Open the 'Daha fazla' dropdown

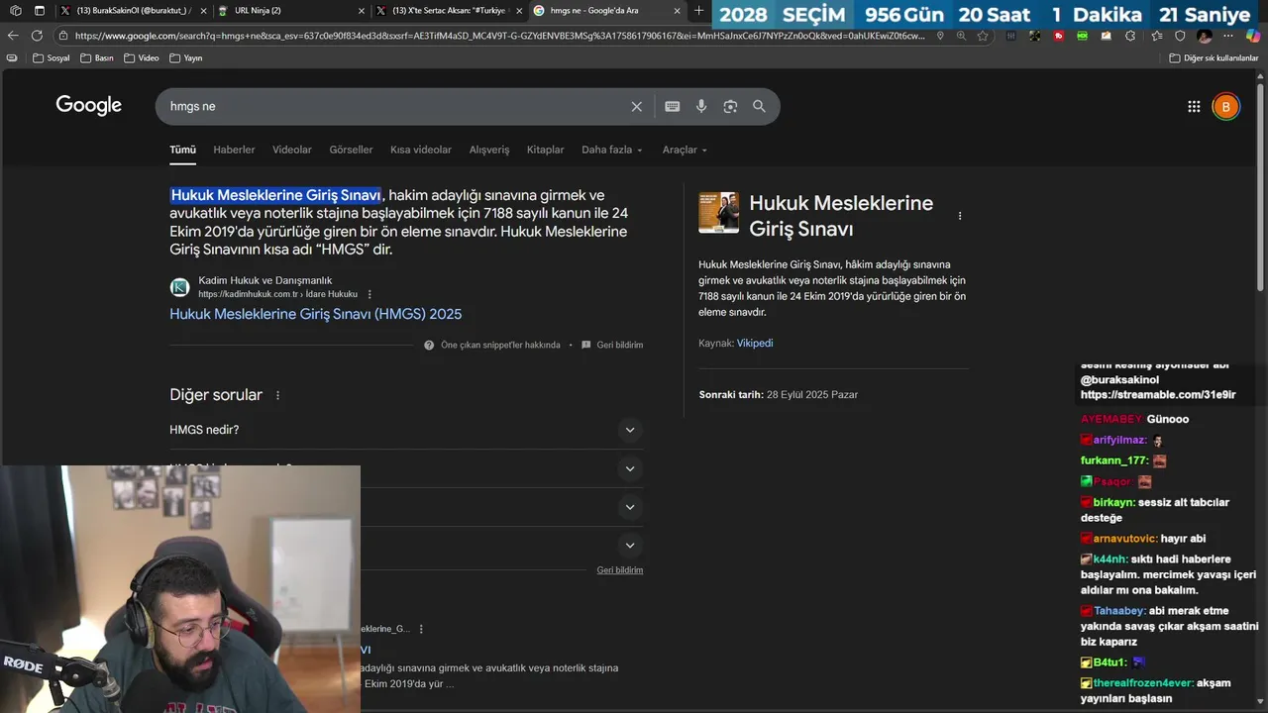612,150
